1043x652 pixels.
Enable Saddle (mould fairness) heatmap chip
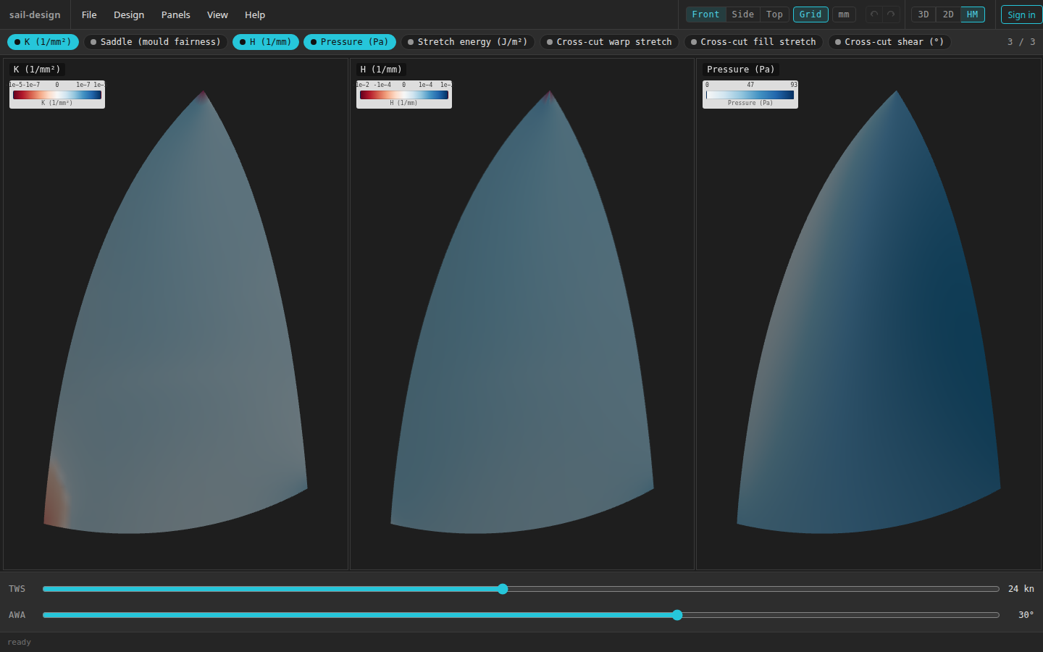click(156, 42)
